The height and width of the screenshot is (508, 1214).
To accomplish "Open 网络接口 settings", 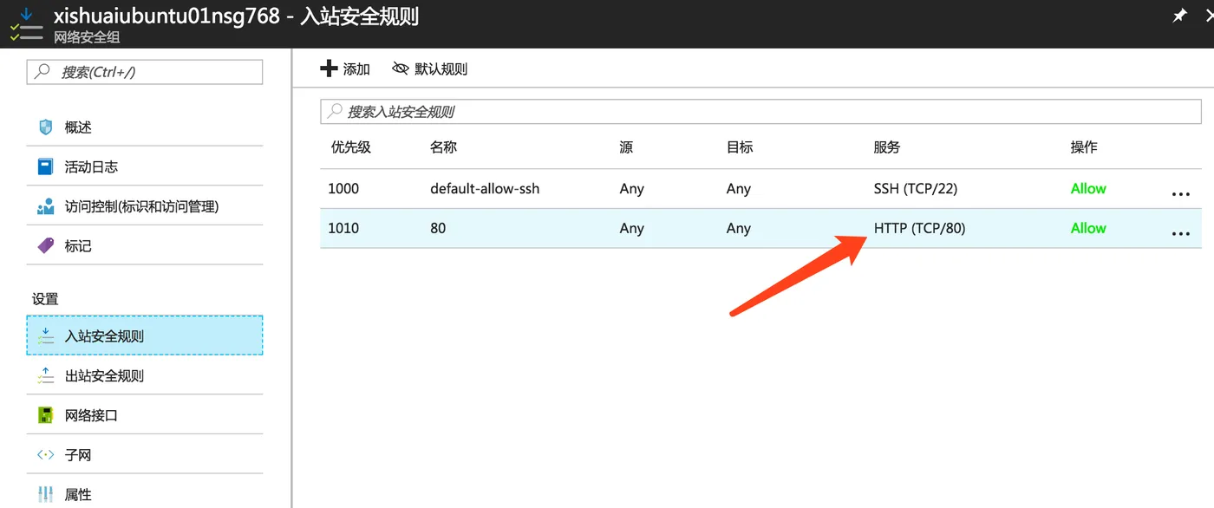I will tap(145, 415).
